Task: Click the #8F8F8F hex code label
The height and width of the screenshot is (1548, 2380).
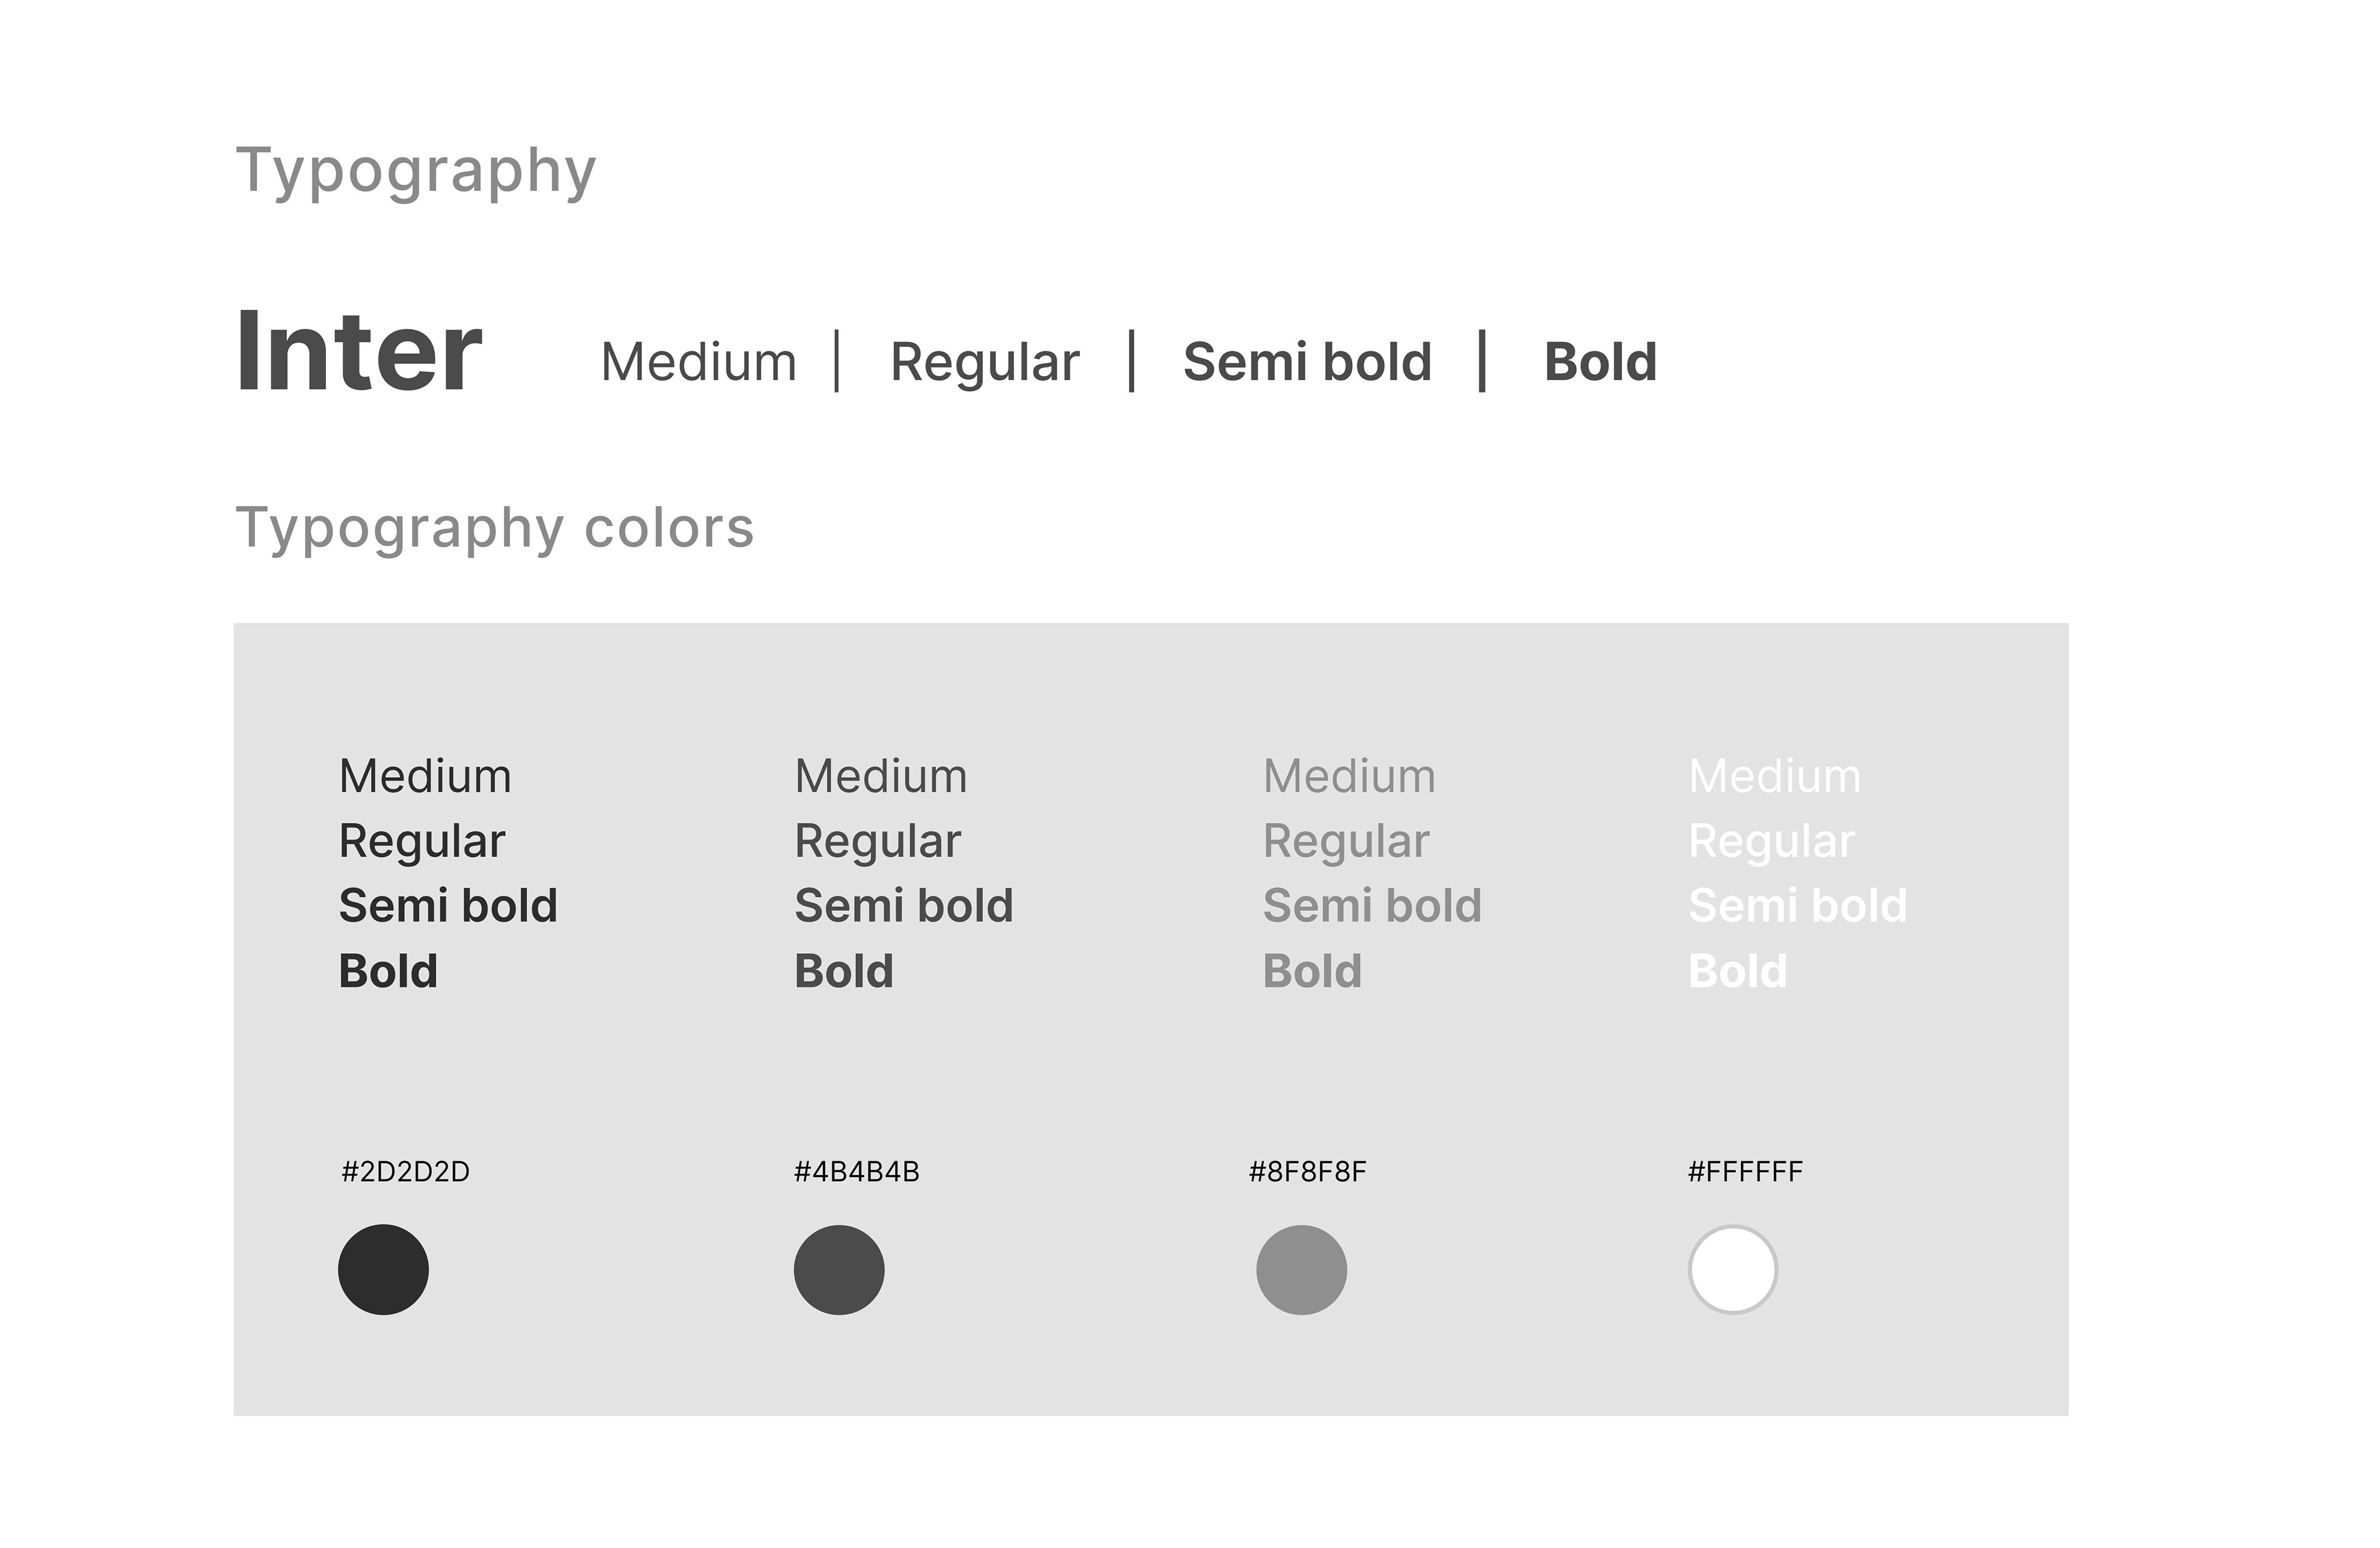Action: (x=1307, y=1171)
